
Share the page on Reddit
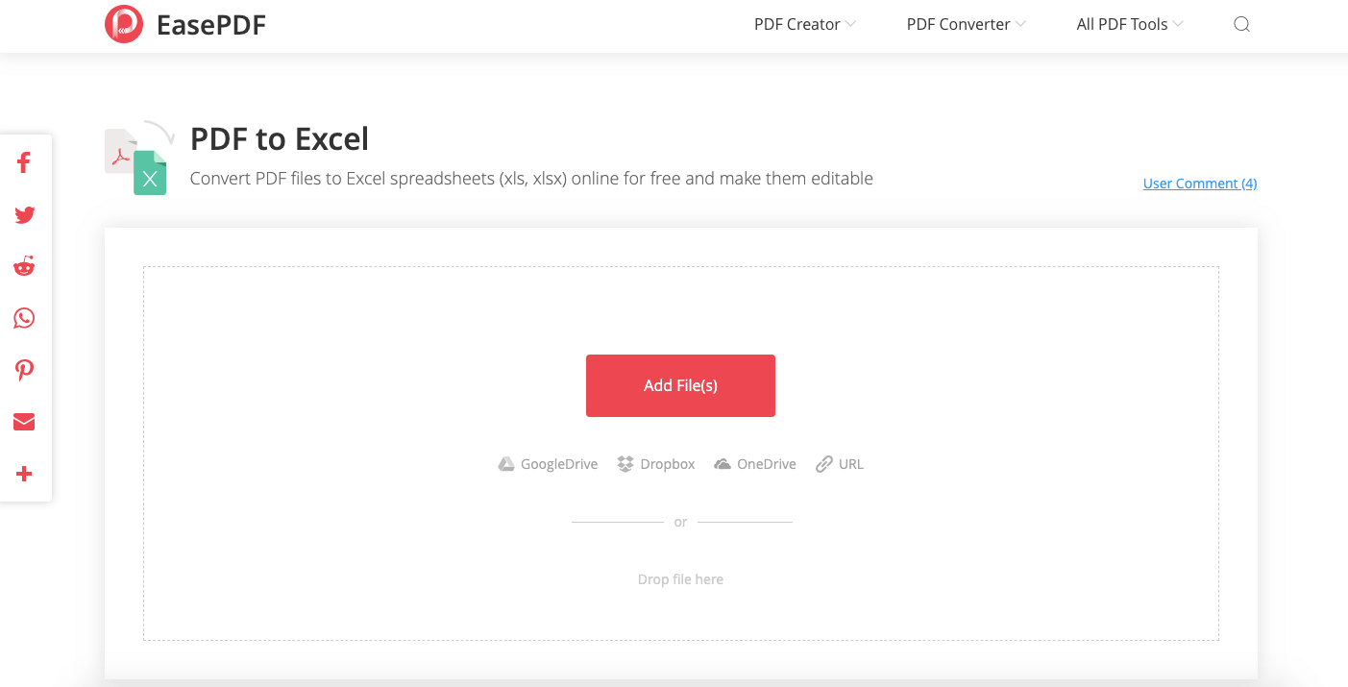(24, 266)
